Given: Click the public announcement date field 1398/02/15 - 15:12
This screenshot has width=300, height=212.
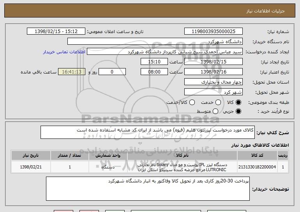Looking at the screenshot, I should point(56,32).
